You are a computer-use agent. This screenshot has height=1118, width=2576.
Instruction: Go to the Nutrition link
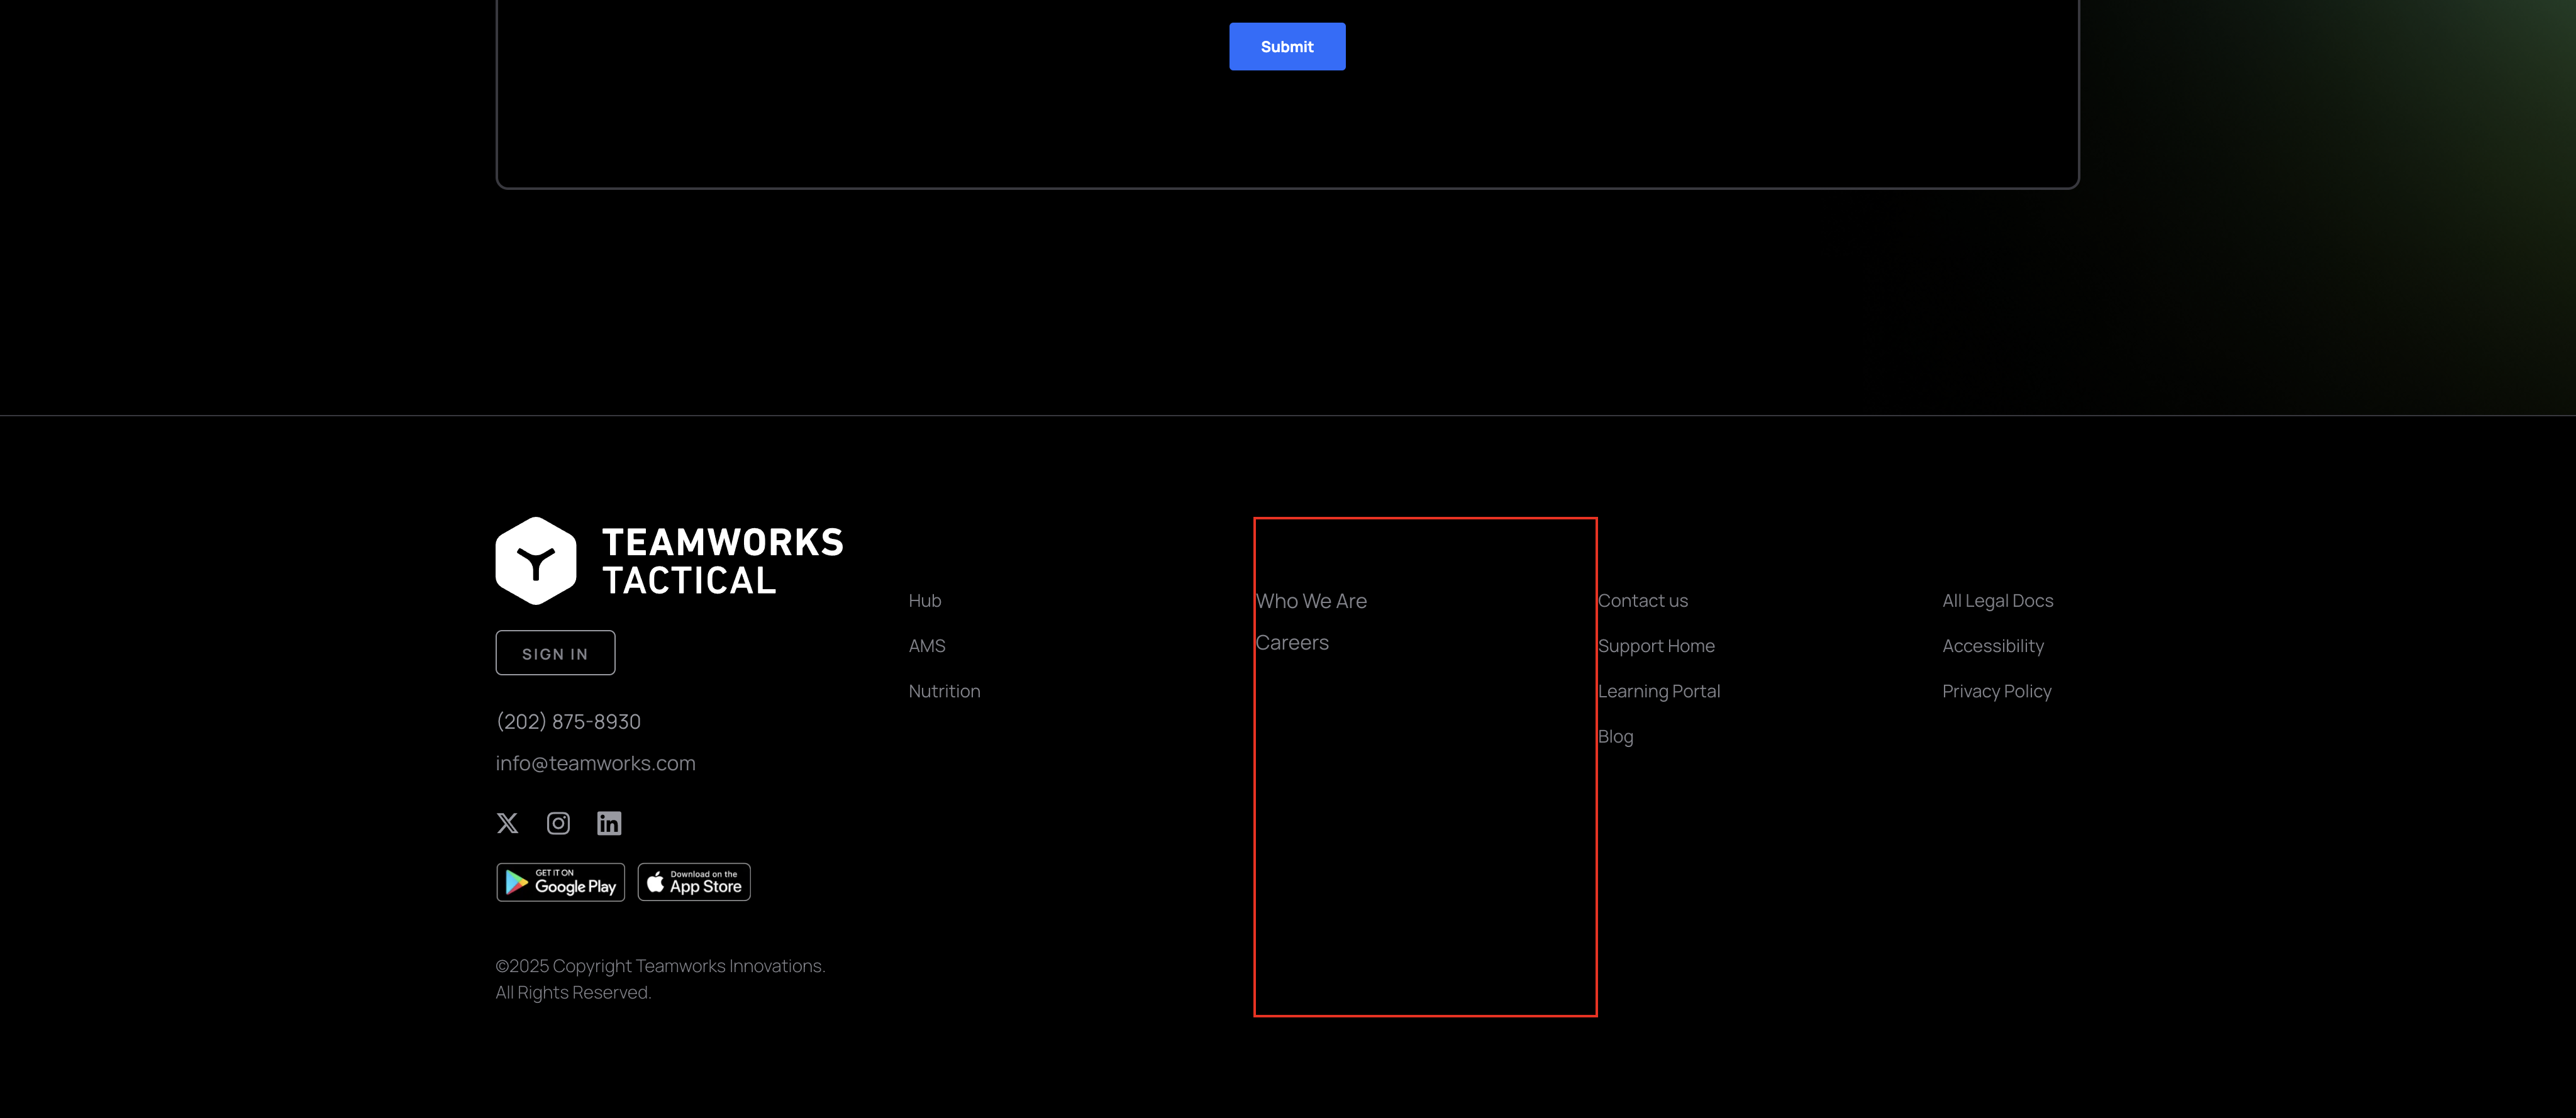944,691
